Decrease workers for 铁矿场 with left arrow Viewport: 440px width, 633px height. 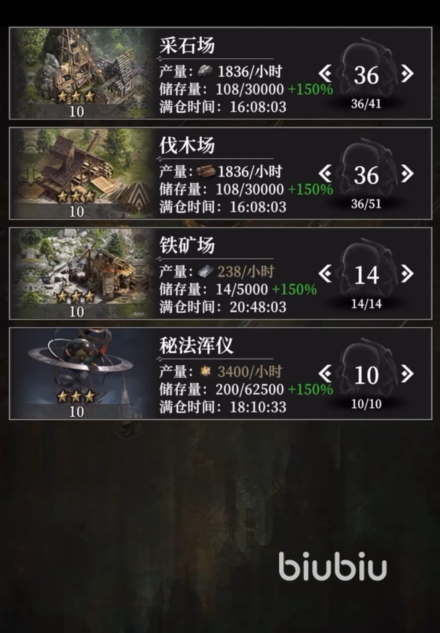325,274
